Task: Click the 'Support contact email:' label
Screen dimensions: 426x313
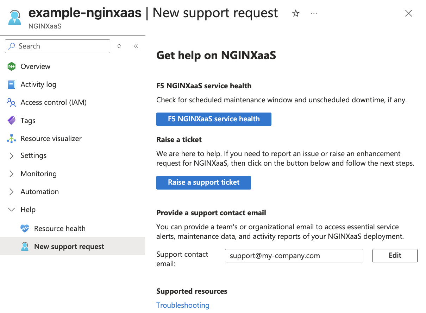Action: [x=182, y=259]
